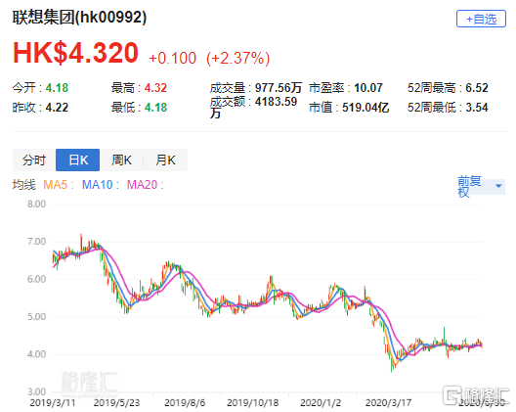Toggle the MA5 moving average label
This screenshot has width=516, height=412.
pyautogui.click(x=59, y=185)
